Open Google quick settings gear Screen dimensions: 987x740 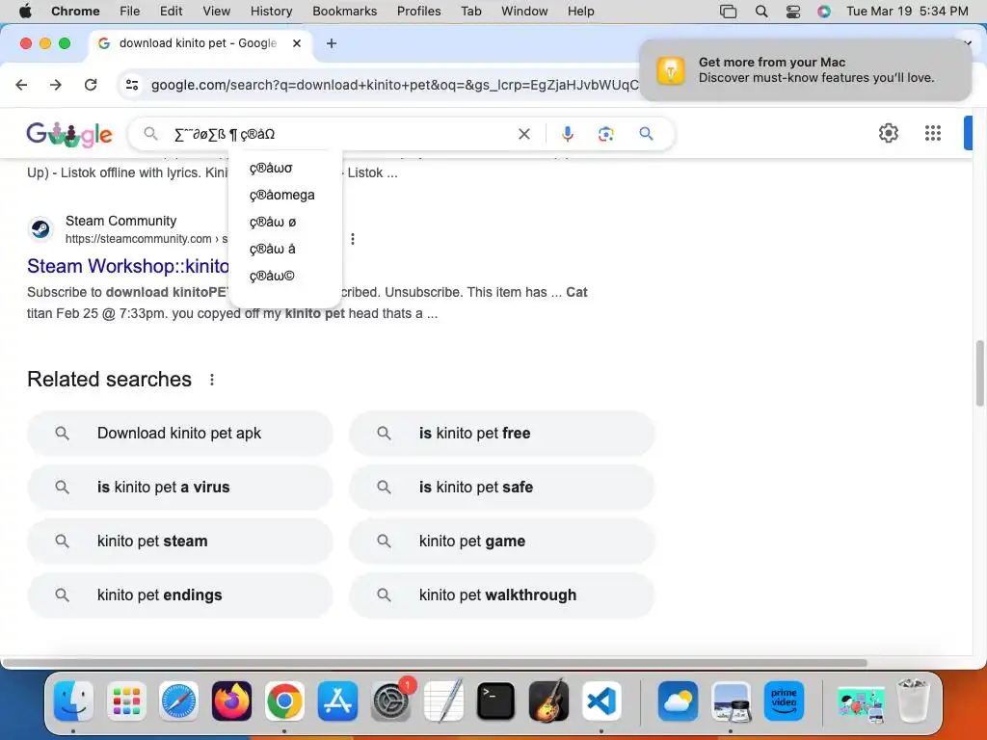click(888, 133)
